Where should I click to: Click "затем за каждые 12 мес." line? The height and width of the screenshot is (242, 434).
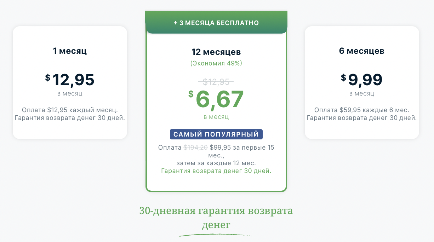[216, 163]
